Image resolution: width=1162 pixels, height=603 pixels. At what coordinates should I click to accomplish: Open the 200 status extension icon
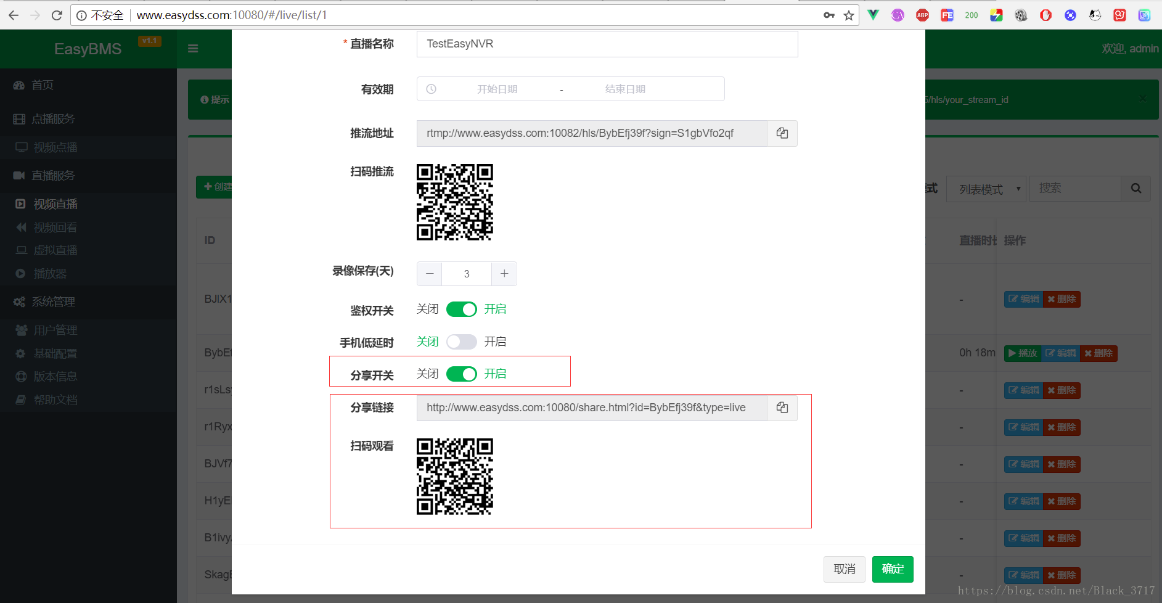pyautogui.click(x=972, y=15)
